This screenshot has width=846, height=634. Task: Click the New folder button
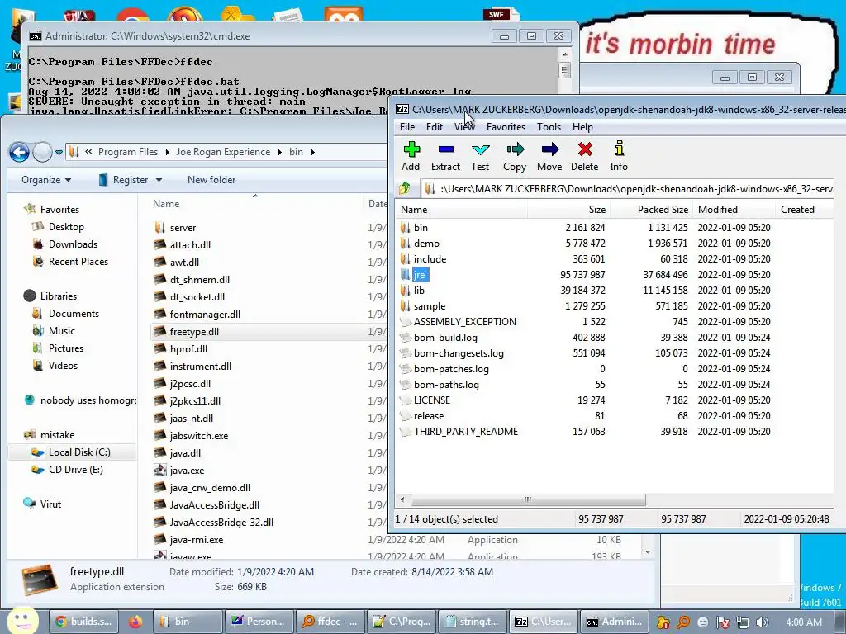211,179
